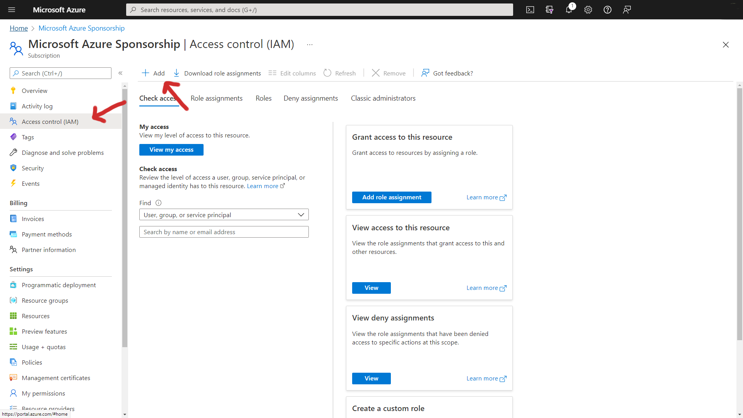Click Microsoft Azure Sponsorship breadcrumb
743x418 pixels.
click(82, 28)
